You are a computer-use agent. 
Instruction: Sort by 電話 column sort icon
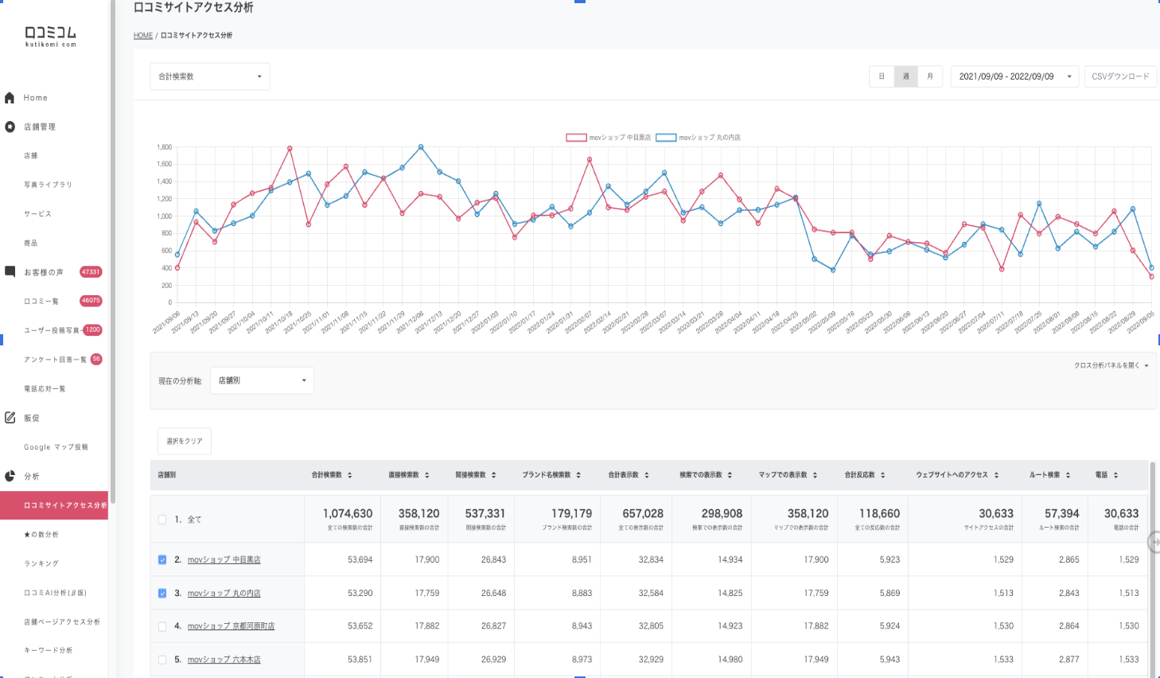1115,475
